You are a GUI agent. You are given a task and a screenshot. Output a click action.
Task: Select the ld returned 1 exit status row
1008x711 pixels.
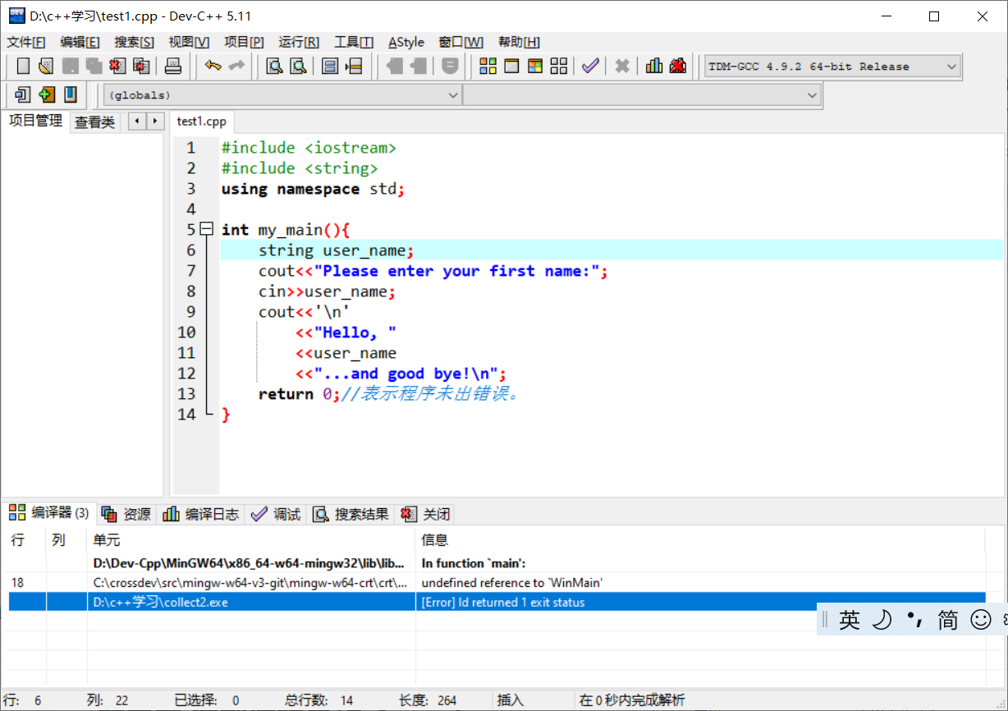pos(497,602)
